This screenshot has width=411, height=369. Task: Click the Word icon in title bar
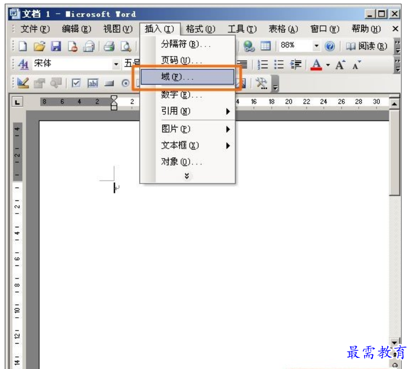(15, 14)
